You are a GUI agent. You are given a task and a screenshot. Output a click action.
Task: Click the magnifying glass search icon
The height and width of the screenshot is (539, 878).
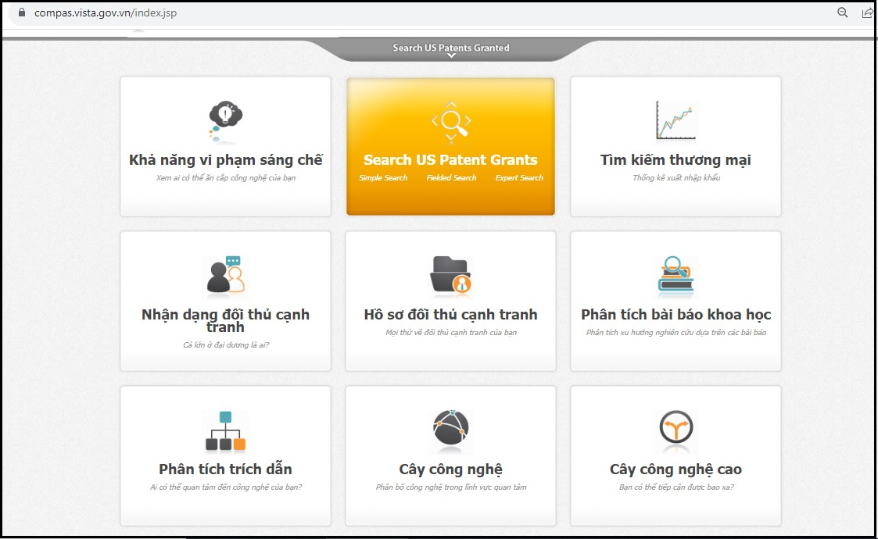(x=451, y=121)
